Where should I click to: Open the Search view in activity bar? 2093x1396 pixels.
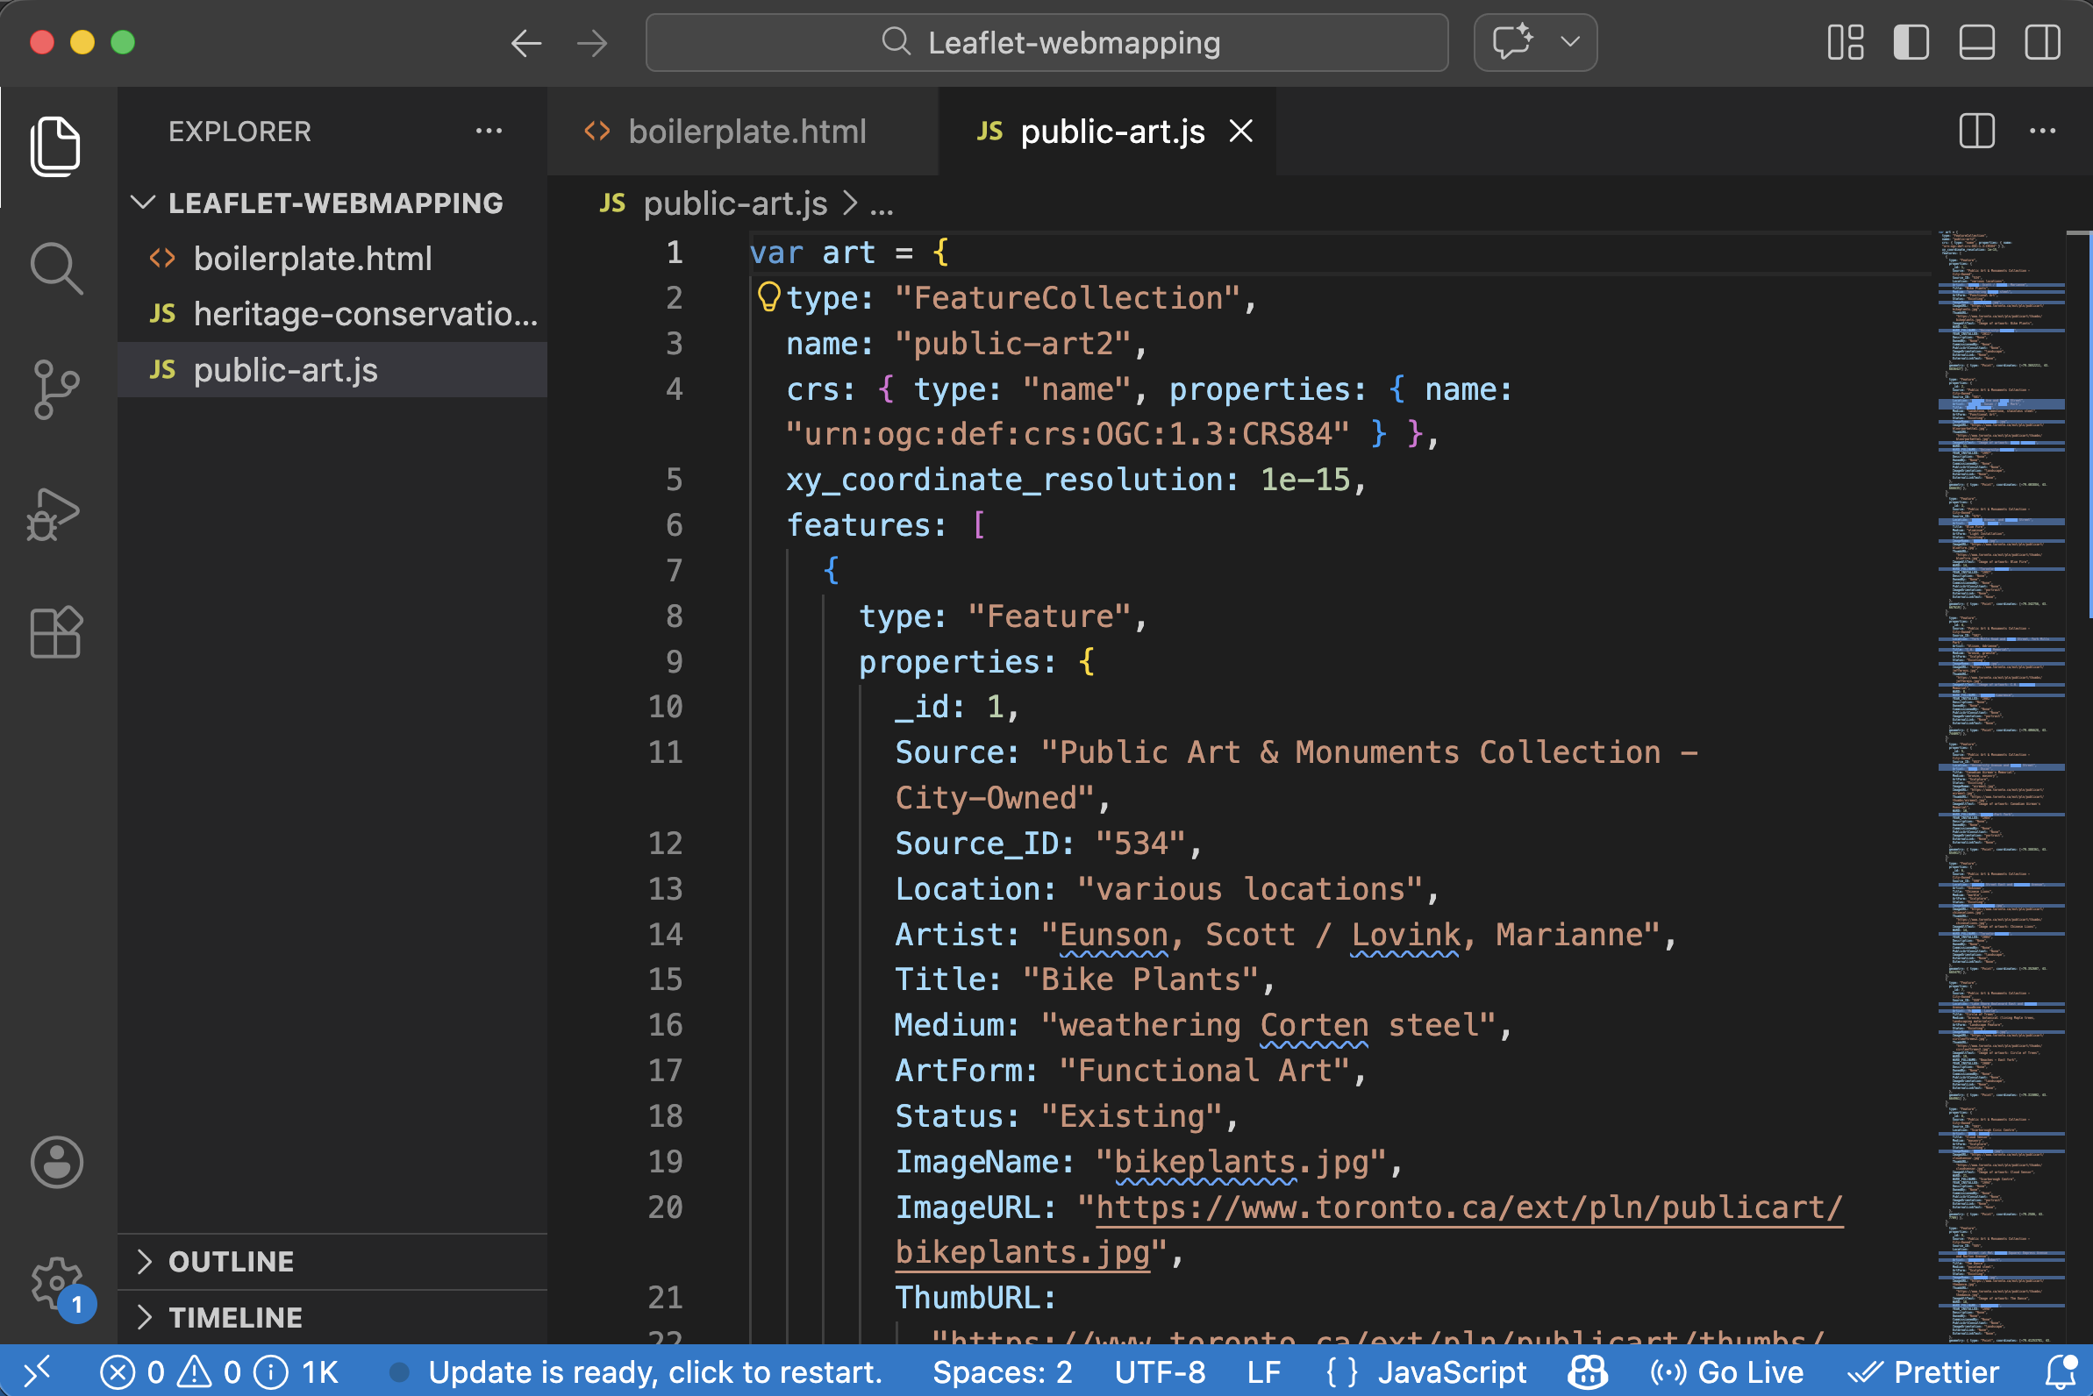(x=56, y=268)
